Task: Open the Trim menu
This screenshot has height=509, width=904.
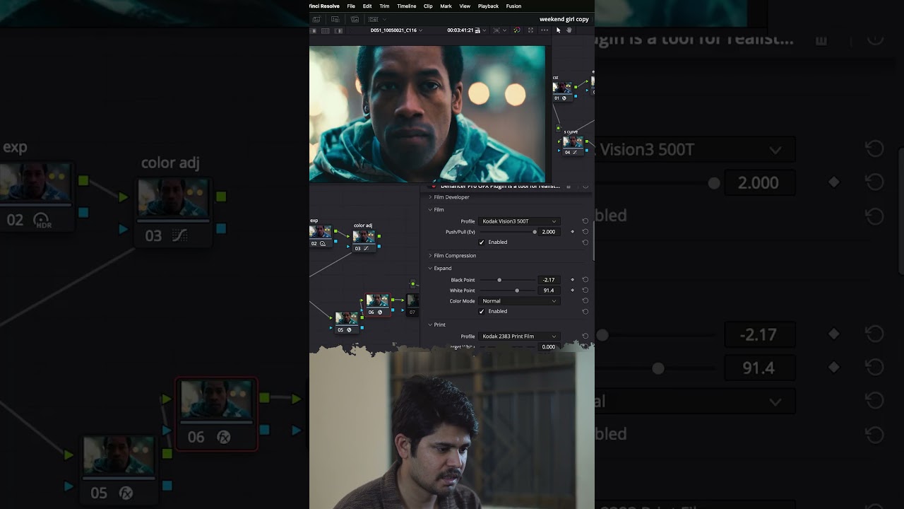Action: (x=384, y=6)
